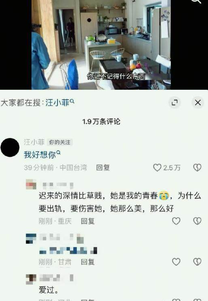Tap the search magnifier icon at top right
Viewport: 208px width, 301px height.
coord(196,1)
